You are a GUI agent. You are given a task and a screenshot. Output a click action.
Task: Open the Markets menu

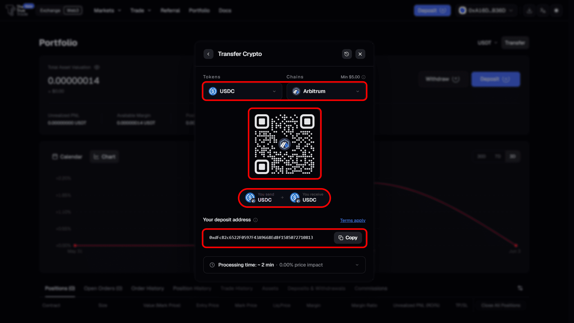107,10
